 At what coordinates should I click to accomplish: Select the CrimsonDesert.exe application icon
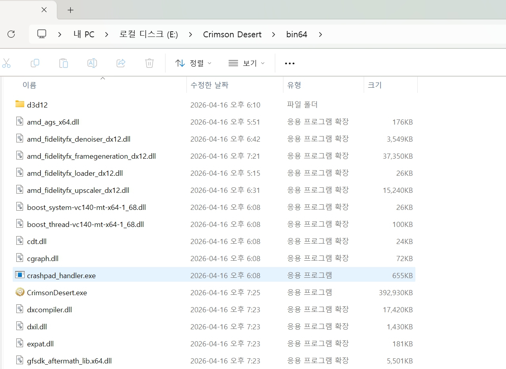coord(20,292)
